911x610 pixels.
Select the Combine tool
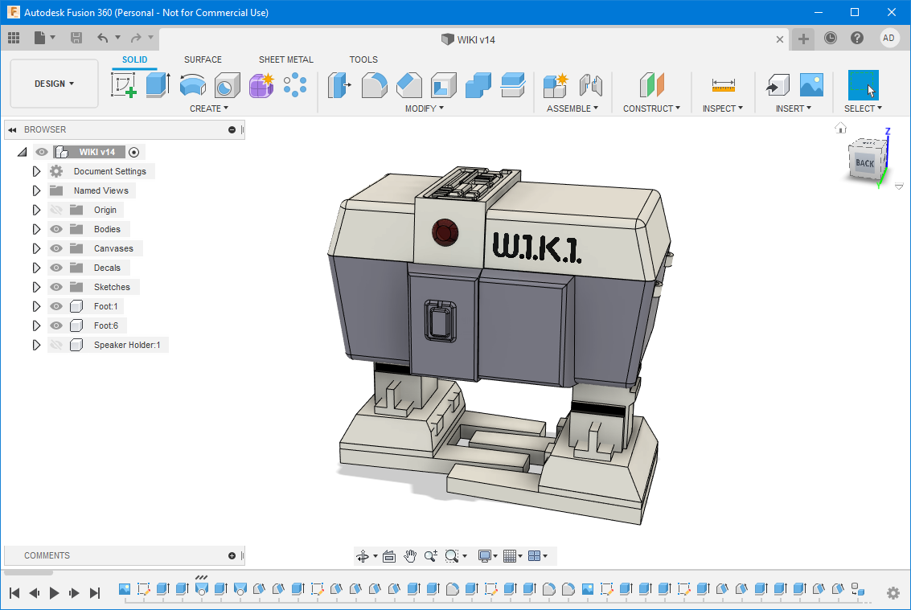click(478, 85)
